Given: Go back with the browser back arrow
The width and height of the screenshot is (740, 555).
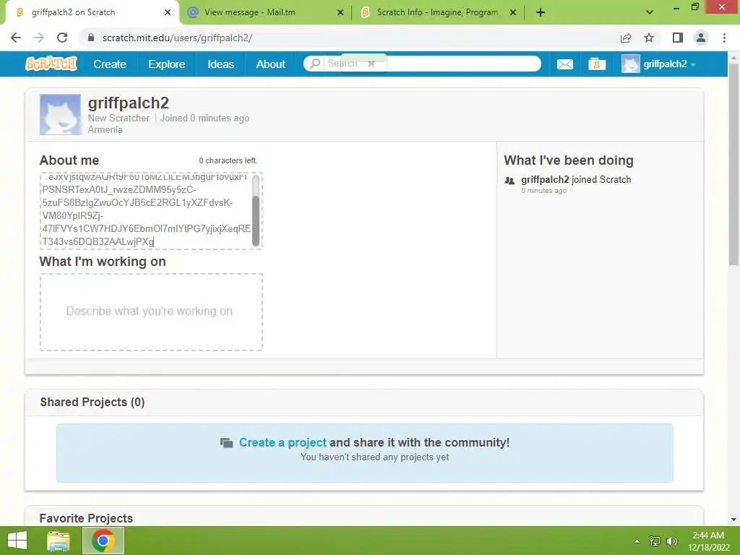Looking at the screenshot, I should click(16, 38).
